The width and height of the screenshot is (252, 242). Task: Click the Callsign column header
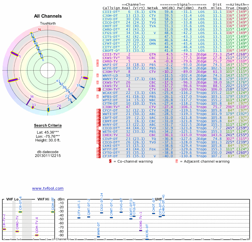click(111, 8)
